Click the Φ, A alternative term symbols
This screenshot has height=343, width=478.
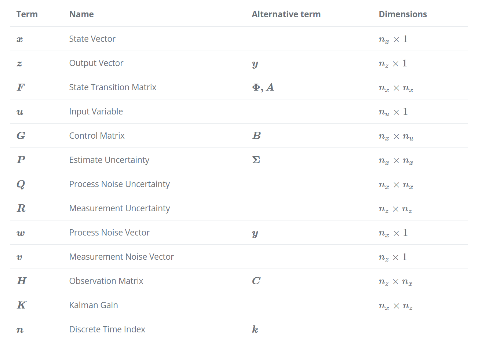pyautogui.click(x=263, y=87)
